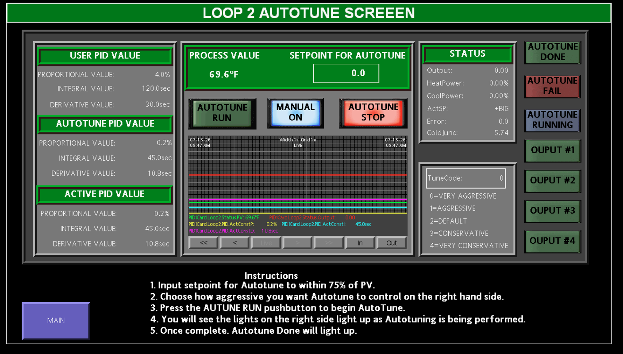Click the user proportional value 4.0%
The image size is (623, 354).
click(x=162, y=75)
